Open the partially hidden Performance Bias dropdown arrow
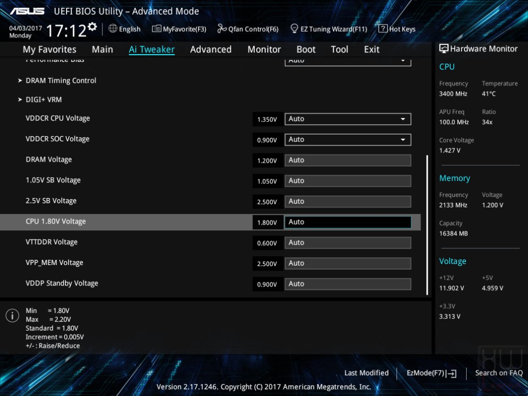528x396 pixels. coord(403,61)
